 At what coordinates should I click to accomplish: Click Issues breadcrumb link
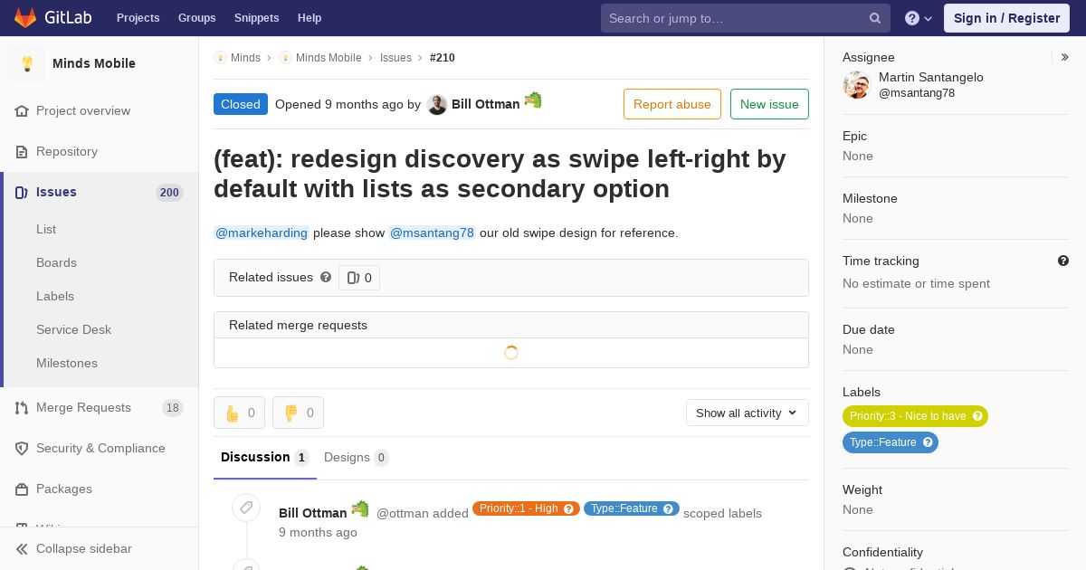pos(395,57)
